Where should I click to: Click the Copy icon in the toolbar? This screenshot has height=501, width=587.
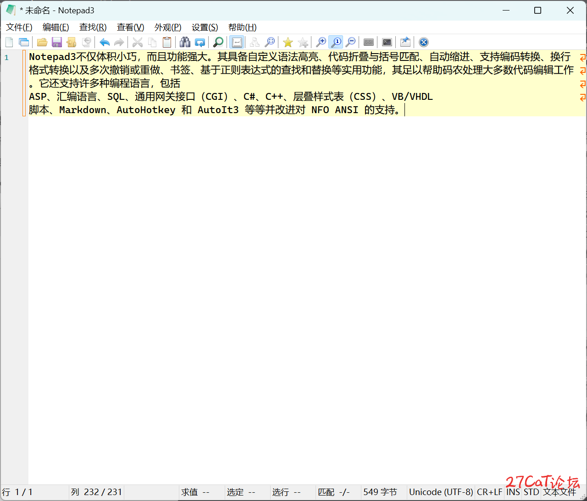(x=152, y=43)
